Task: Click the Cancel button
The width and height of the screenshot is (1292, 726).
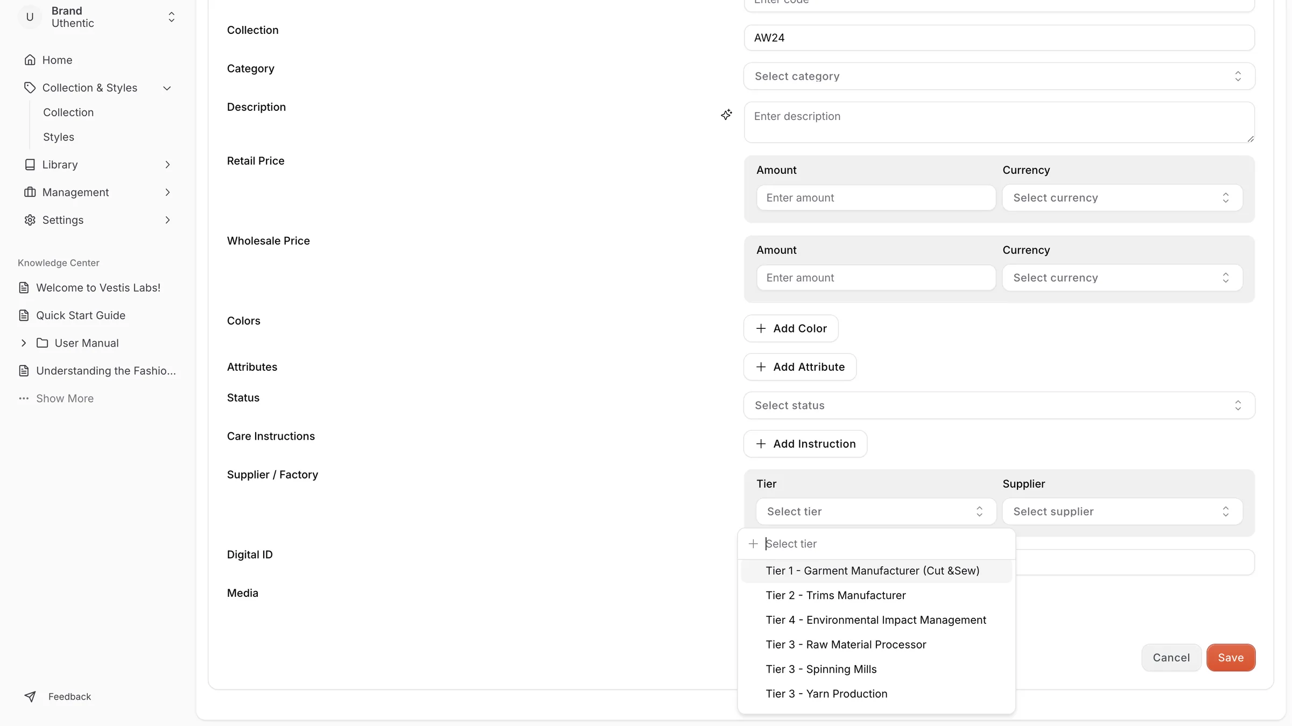Action: [1171, 658]
